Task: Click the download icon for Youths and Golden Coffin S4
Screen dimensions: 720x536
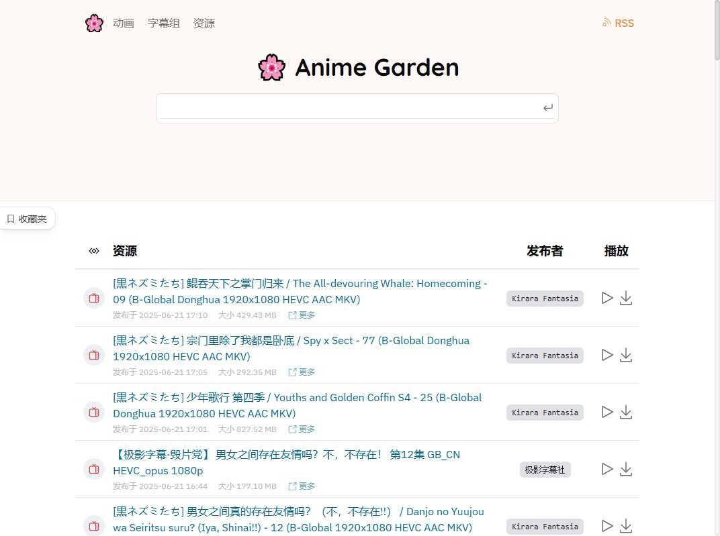Action: click(625, 412)
